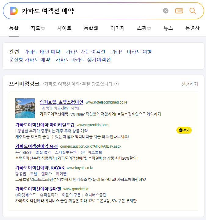This screenshot has width=206, height=220.
Task: Click the new-window icon beside 지도
Action: coord(43,28)
